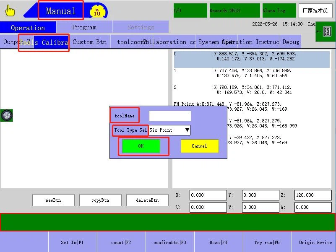336x252 pixels.
Task: Open the green keypad panel icon
Action: coord(326,31)
